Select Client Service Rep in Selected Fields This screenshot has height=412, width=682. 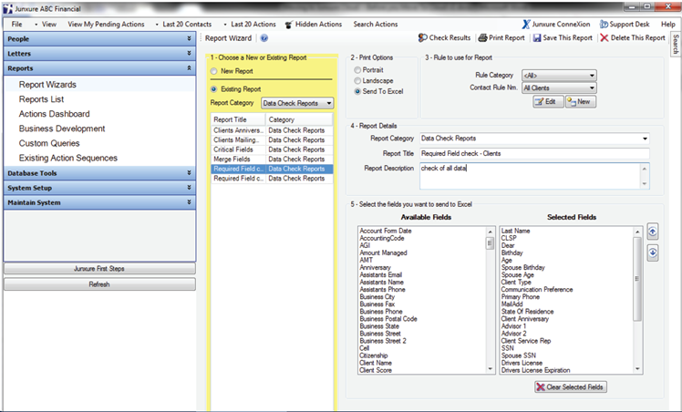(x=526, y=341)
